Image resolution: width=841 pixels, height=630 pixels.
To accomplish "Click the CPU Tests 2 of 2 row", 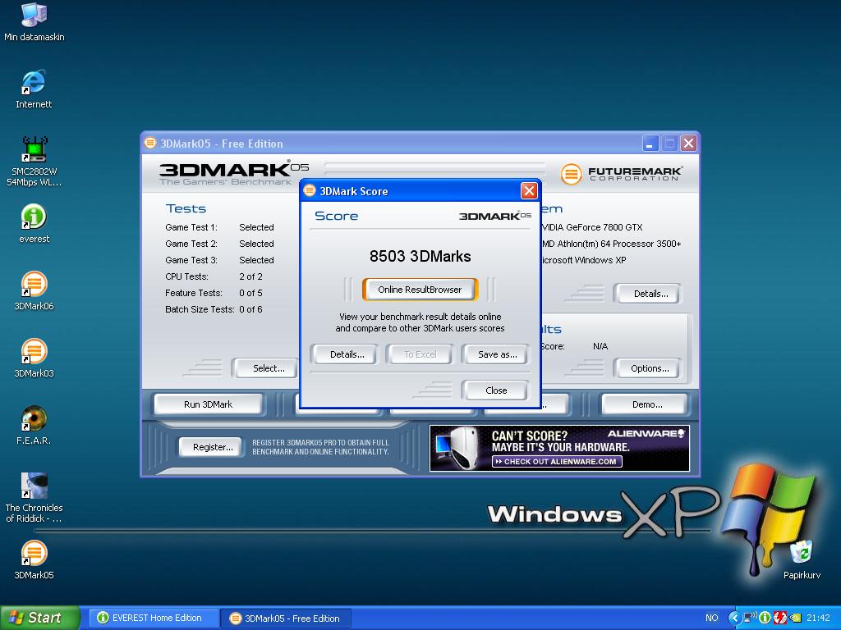I will pos(214,276).
